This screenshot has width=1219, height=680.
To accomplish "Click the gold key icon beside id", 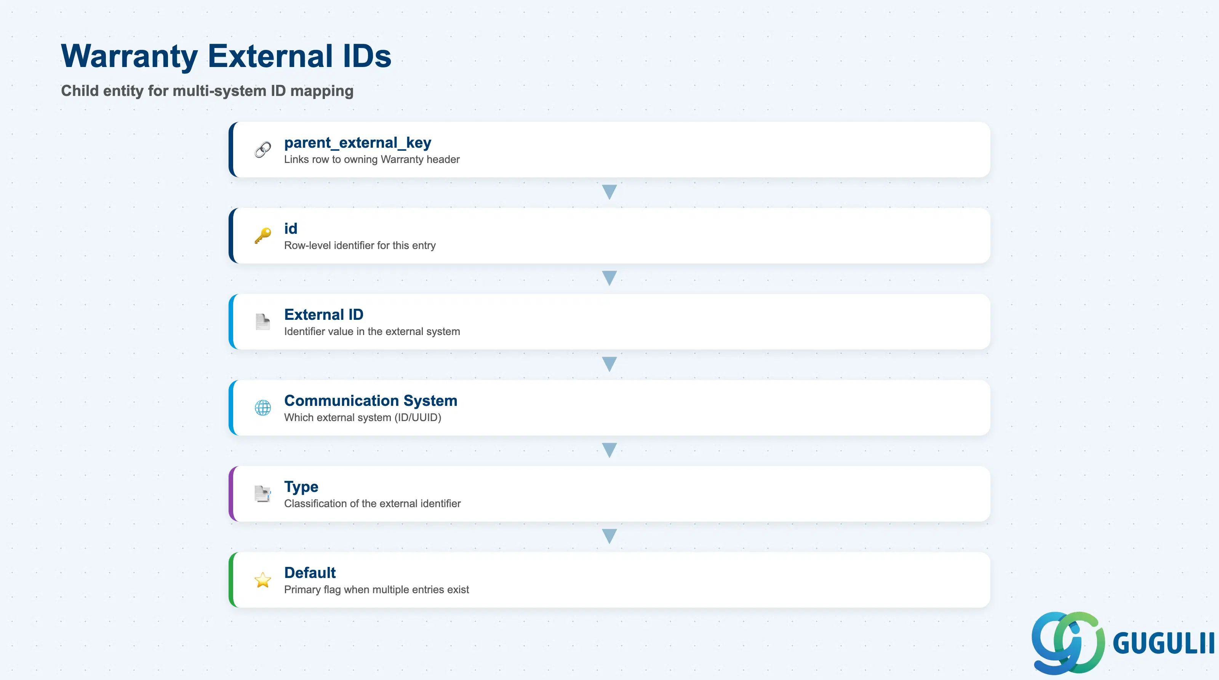I will [262, 236].
